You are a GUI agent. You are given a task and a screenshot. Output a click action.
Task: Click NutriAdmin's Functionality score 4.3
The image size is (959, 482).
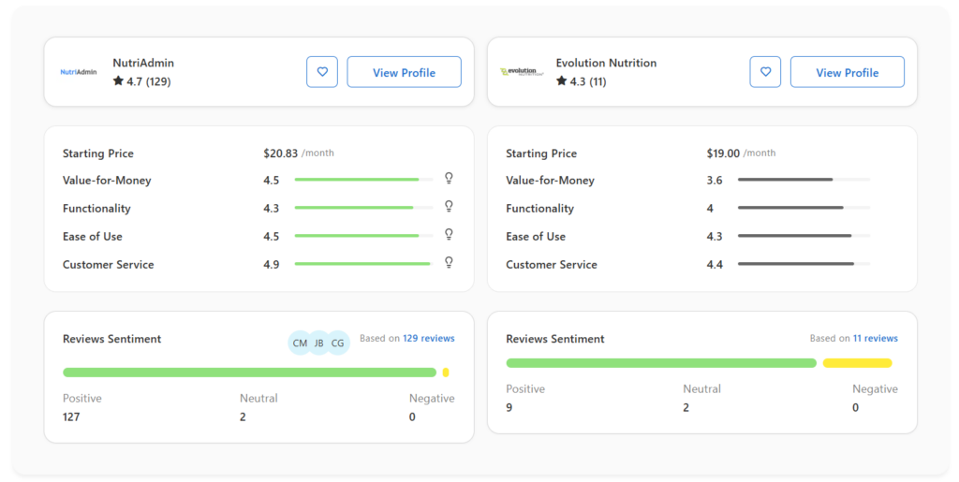coord(271,209)
